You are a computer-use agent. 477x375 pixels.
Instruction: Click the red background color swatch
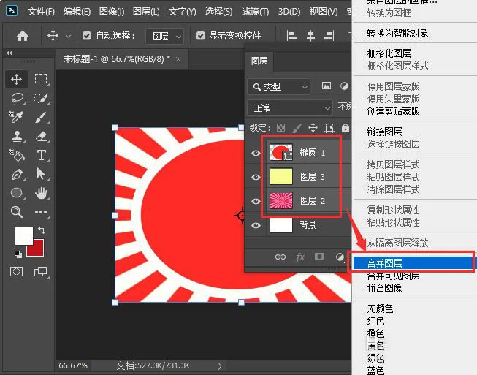[37, 250]
